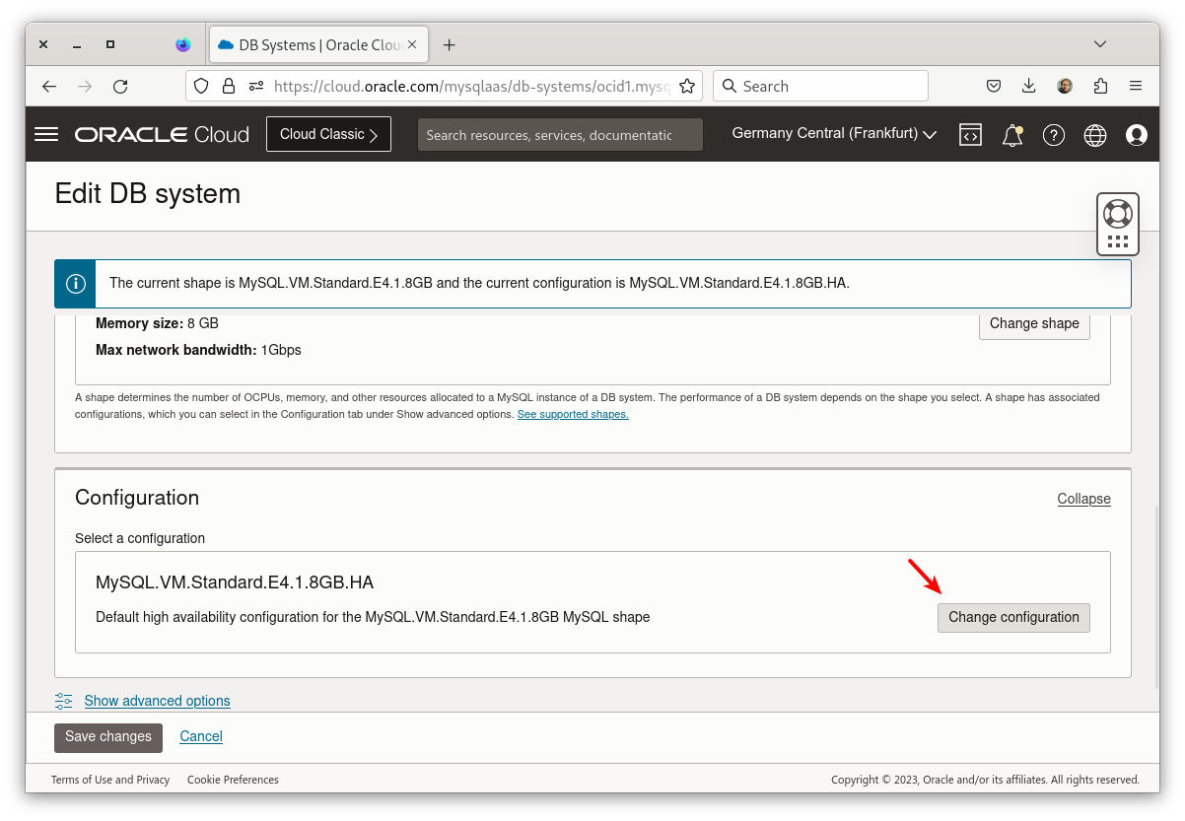The width and height of the screenshot is (1185, 821).
Task: Open the floating support widget
Action: point(1117,224)
